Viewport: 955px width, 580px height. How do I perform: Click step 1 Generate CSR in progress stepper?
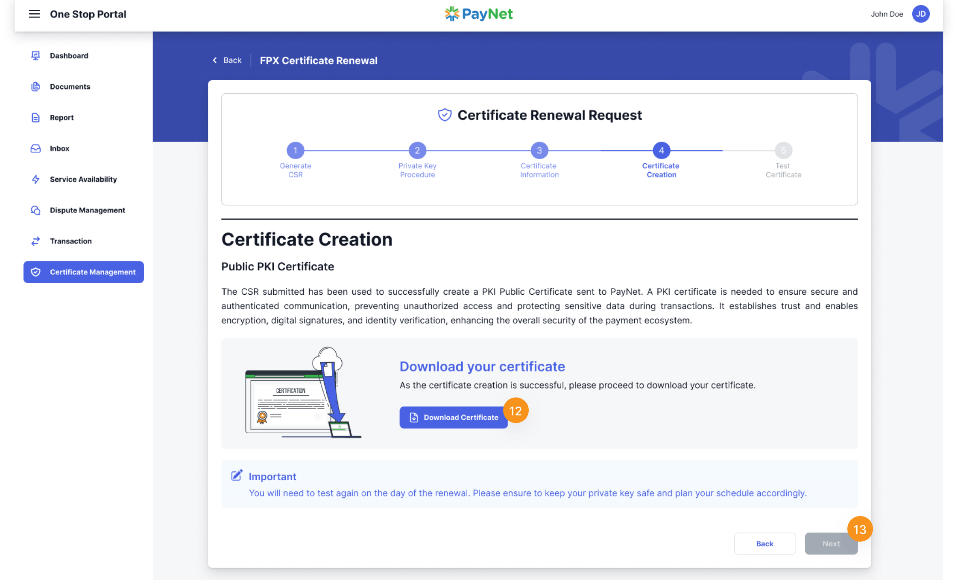point(296,151)
